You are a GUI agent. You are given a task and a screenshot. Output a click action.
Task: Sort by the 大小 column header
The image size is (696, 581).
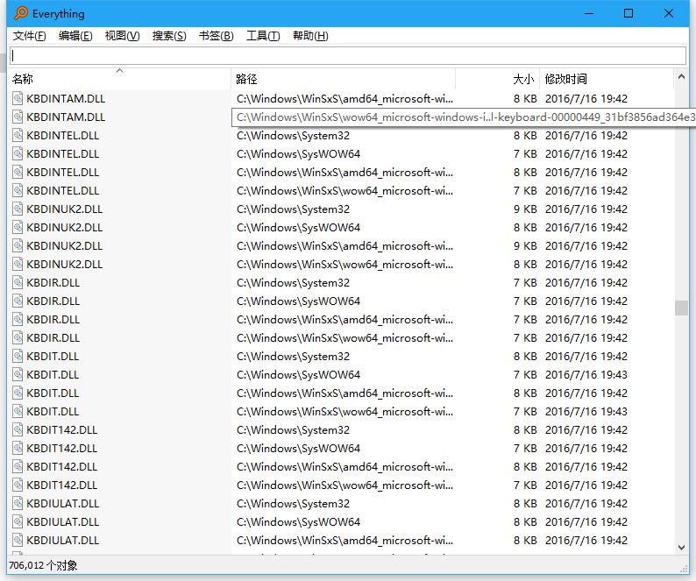click(497, 79)
